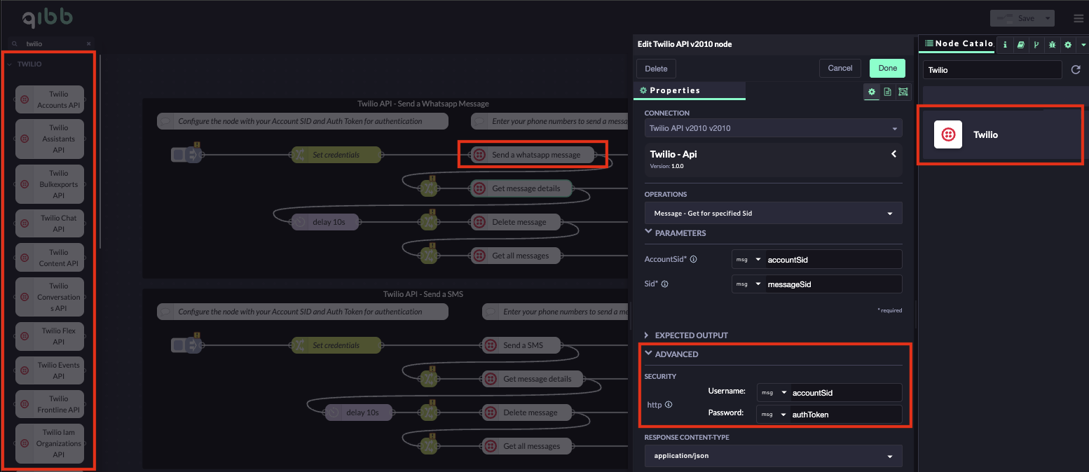Click the debug bug icon in sidebar
The width and height of the screenshot is (1089, 472).
click(1052, 44)
